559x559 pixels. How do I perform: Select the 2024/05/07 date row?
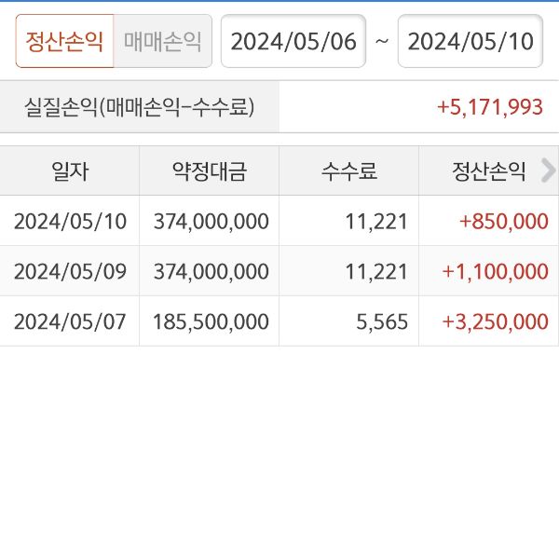tap(70, 321)
